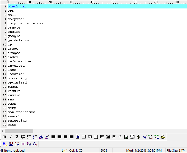Click the A plus font icon
This screenshot has width=187, height=153.
coord(35,144)
